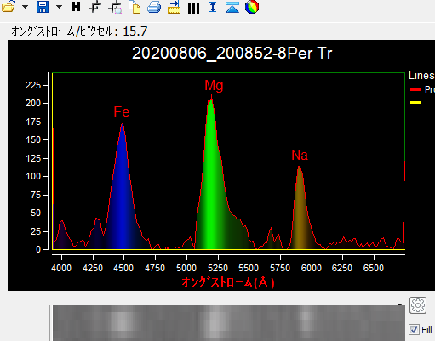Screen dimensions: 435x341
Task: Click the blue vertical double-arrow icon
Action: point(213,6)
